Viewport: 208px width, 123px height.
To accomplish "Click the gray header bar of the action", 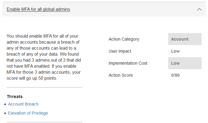I will click(104, 9).
